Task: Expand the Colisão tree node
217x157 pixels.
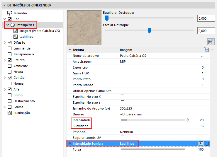Action: (x=5, y=78)
